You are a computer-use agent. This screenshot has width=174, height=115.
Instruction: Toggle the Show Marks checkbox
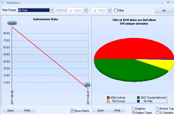pyautogui.click(x=72, y=111)
